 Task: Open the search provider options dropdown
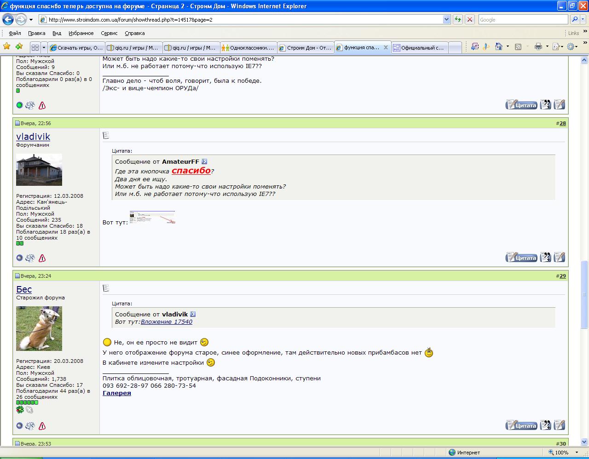tap(583, 19)
